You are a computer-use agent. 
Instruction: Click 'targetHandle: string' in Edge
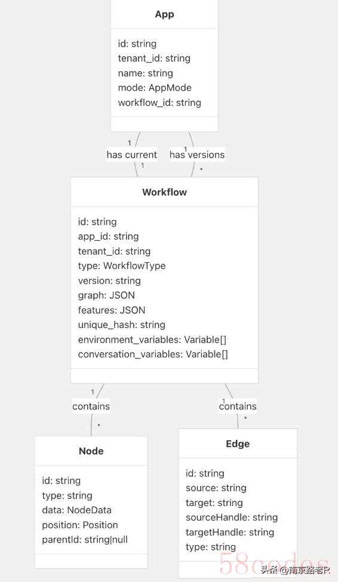pyautogui.click(x=230, y=532)
